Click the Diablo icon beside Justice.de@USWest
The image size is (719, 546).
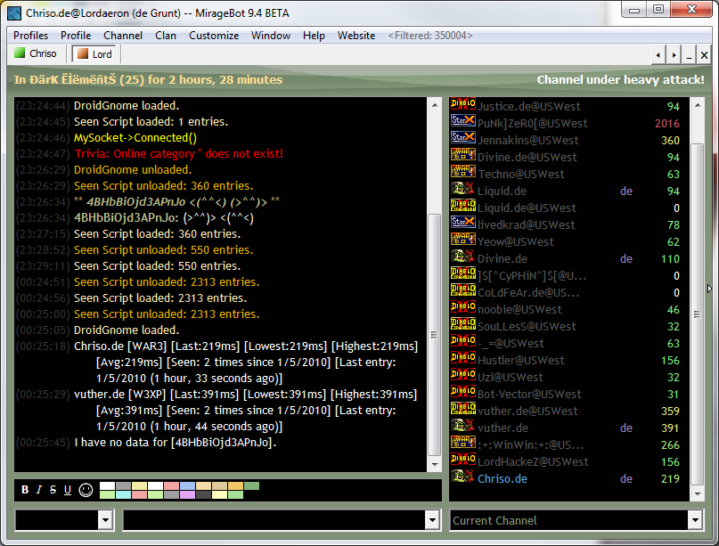463,104
